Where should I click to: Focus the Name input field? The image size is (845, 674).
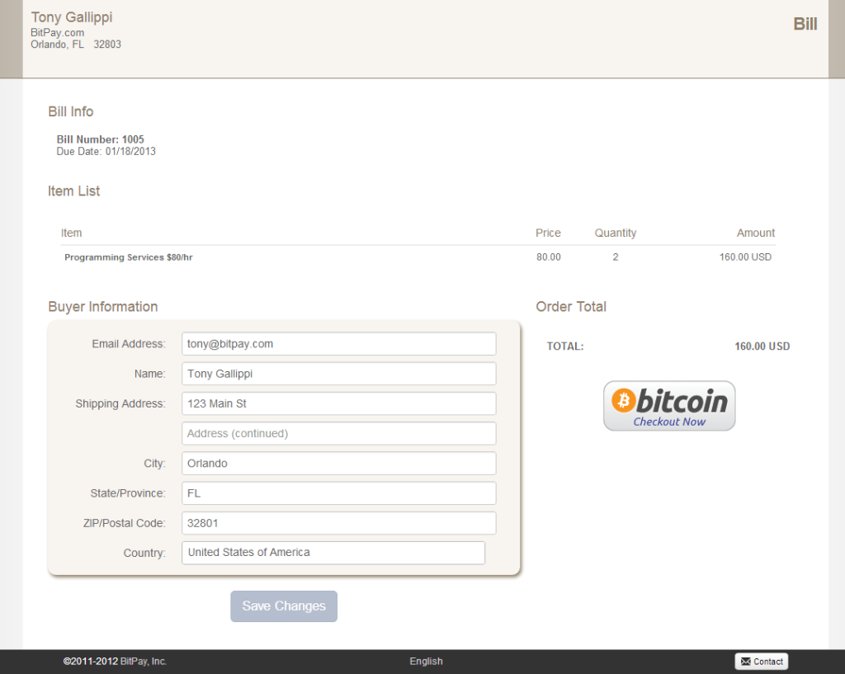tap(339, 374)
